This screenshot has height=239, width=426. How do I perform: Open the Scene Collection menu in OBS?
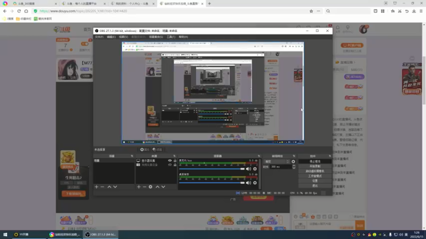pos(156,37)
